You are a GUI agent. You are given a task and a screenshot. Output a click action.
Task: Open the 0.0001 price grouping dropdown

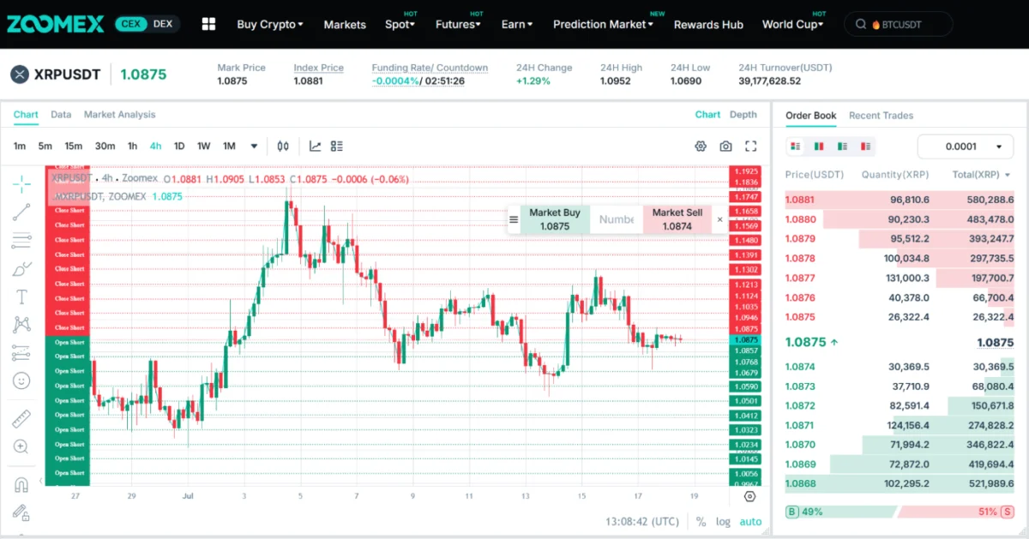pos(966,147)
